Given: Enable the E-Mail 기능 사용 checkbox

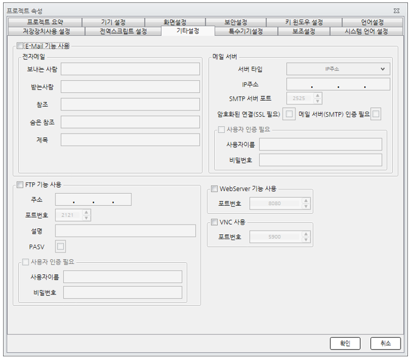Looking at the screenshot, I should 20,46.
